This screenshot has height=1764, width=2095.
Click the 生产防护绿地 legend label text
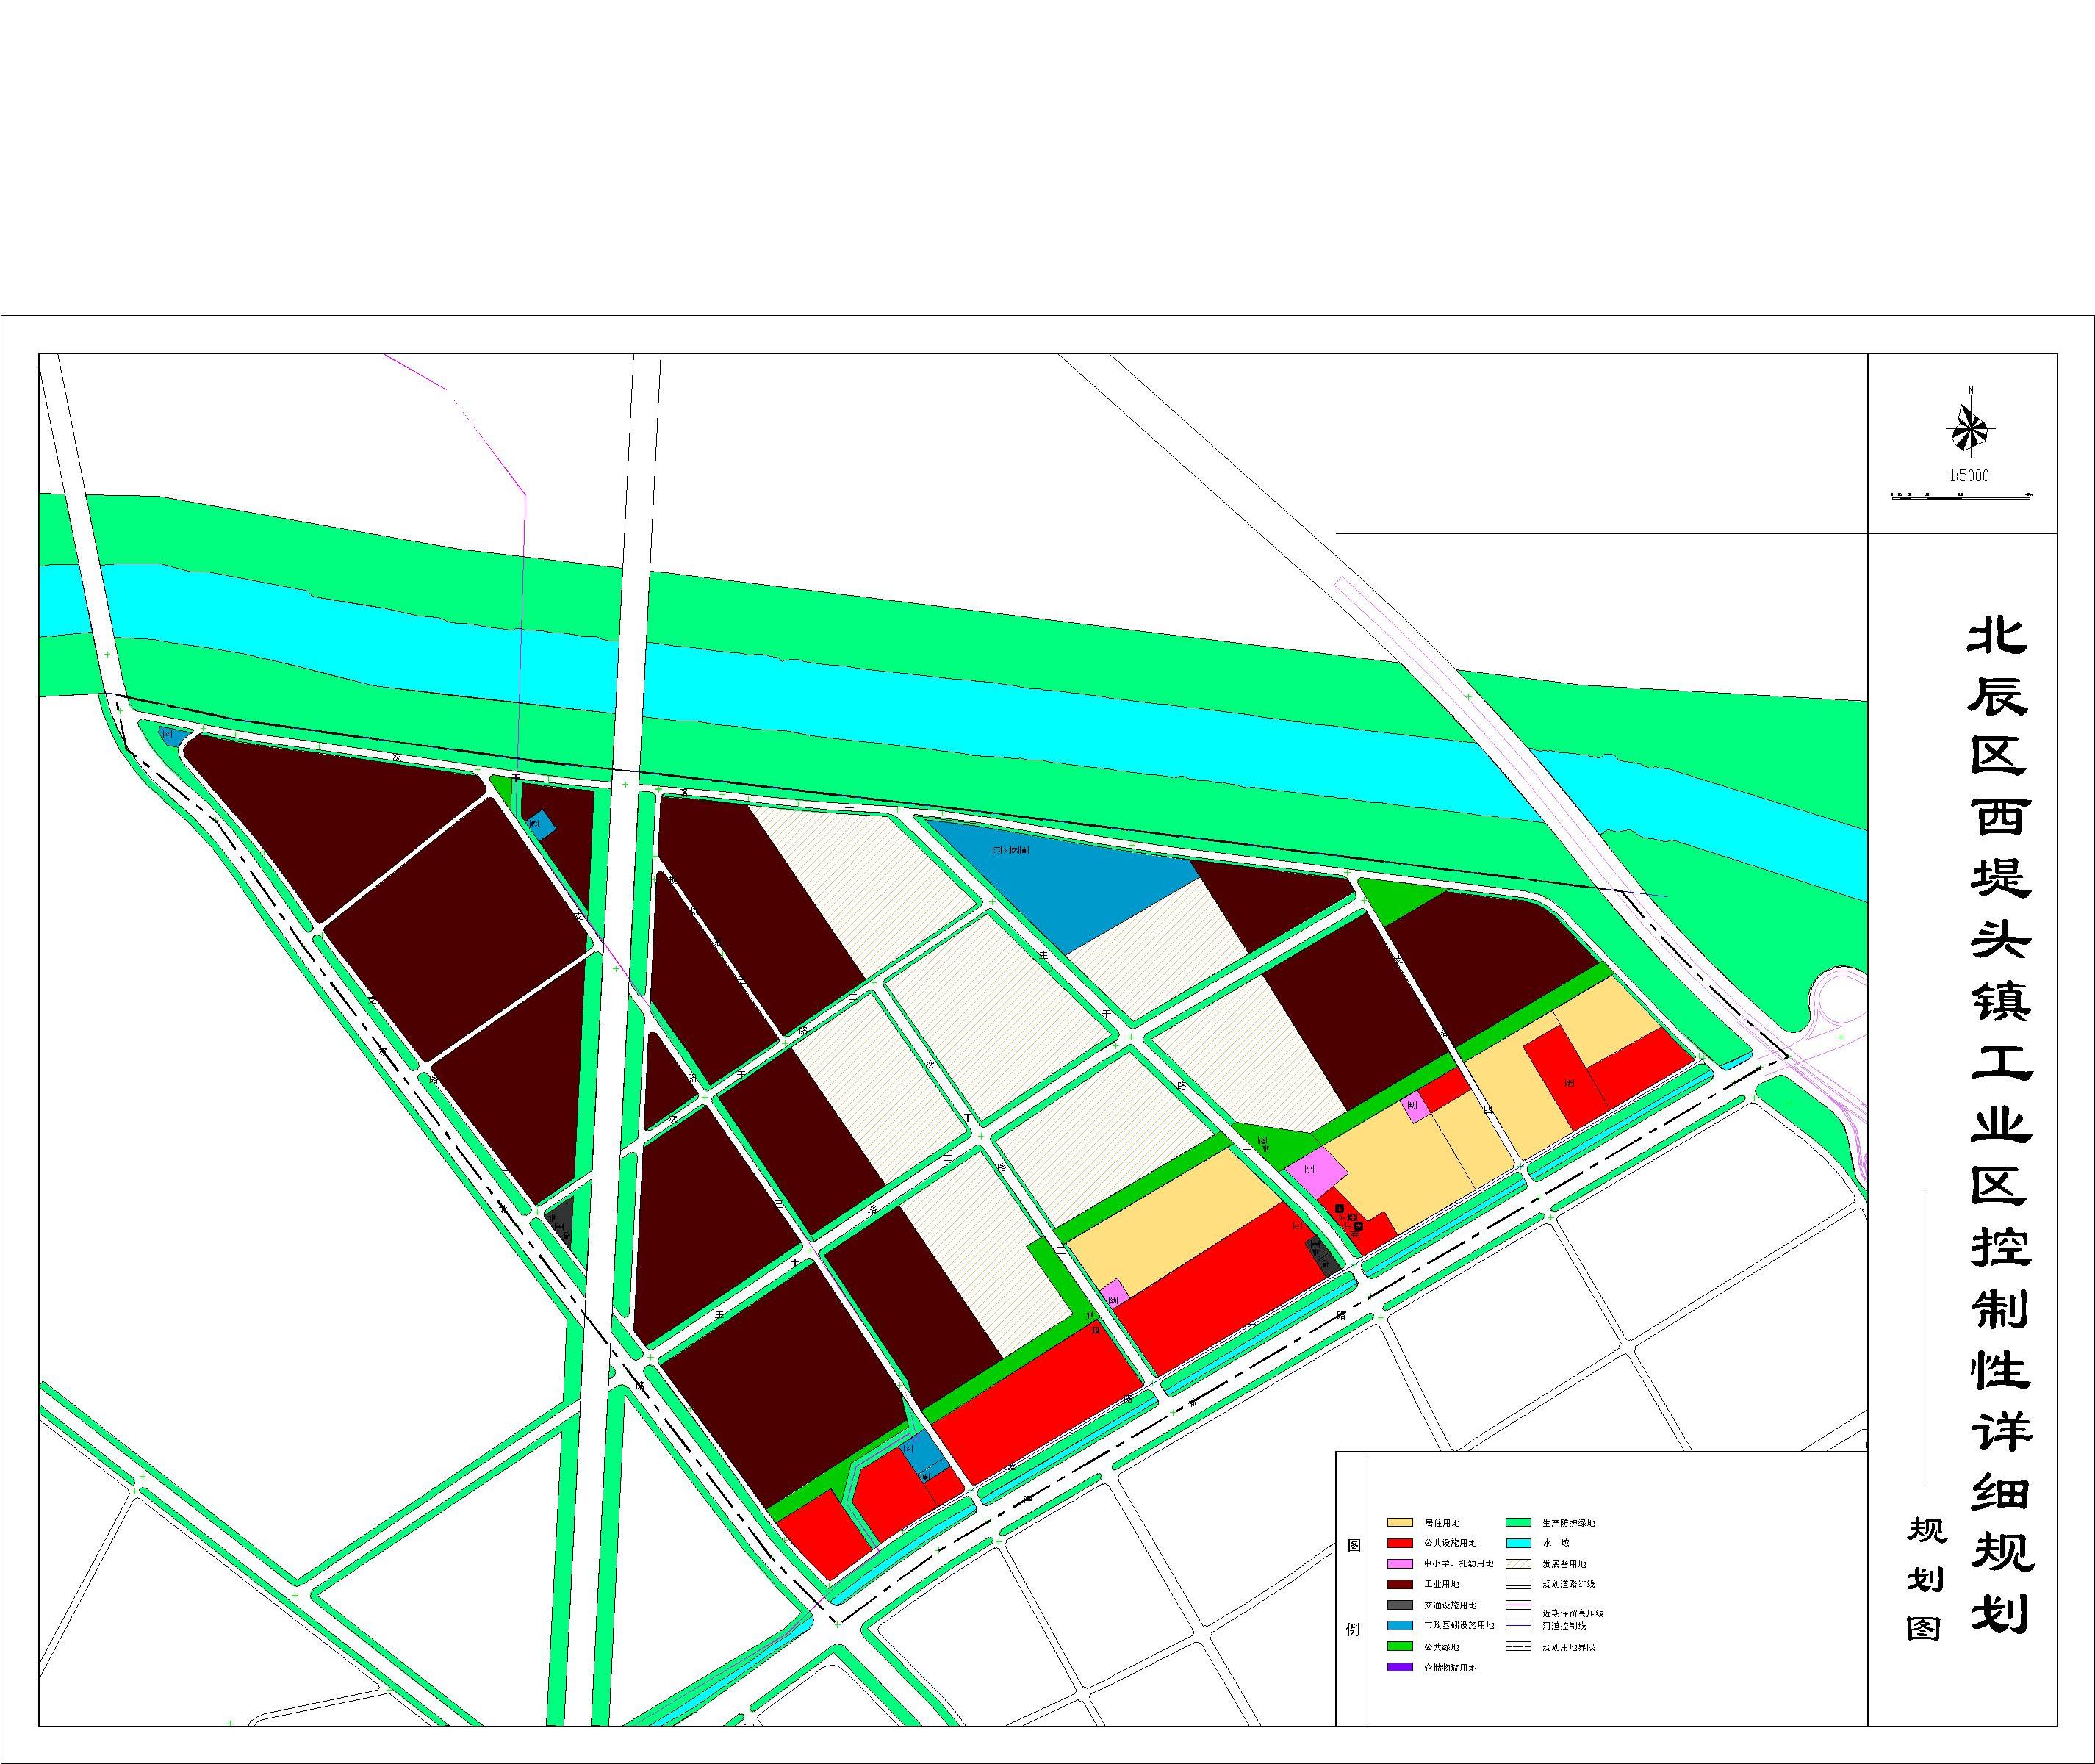[1569, 1523]
